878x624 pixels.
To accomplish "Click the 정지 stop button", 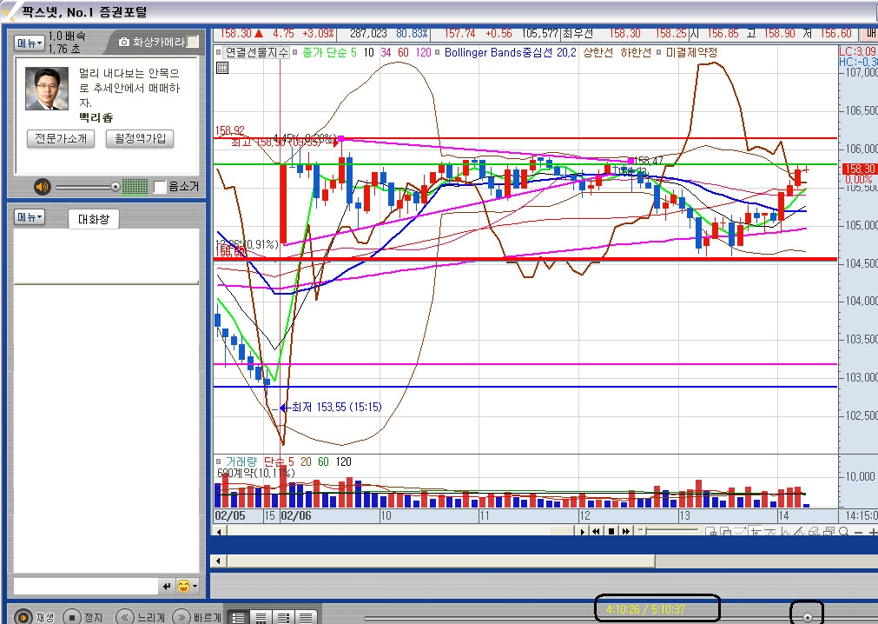I will pos(74,617).
